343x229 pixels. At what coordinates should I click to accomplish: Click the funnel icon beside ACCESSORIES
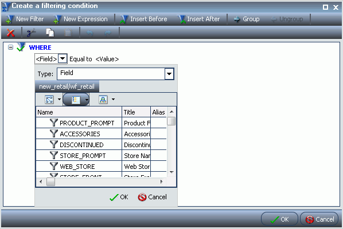click(54, 133)
